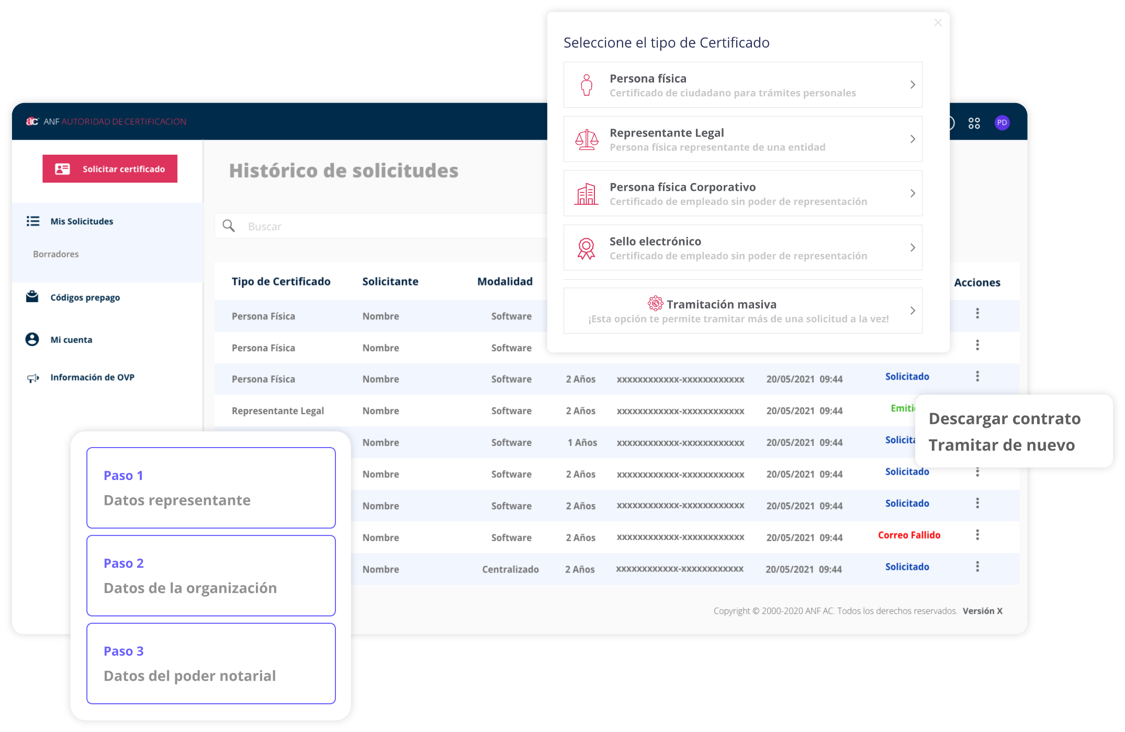
Task: Open Códigos prepago in the sidebar
Action: (85, 298)
